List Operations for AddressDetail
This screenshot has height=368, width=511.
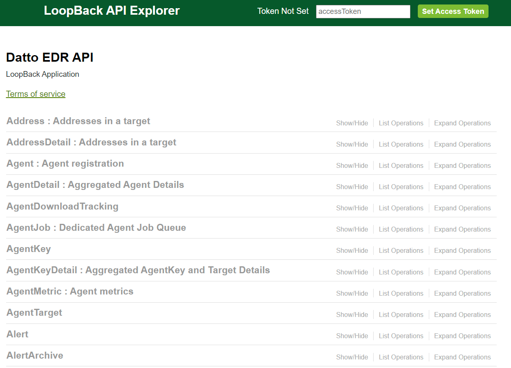[x=401, y=144]
